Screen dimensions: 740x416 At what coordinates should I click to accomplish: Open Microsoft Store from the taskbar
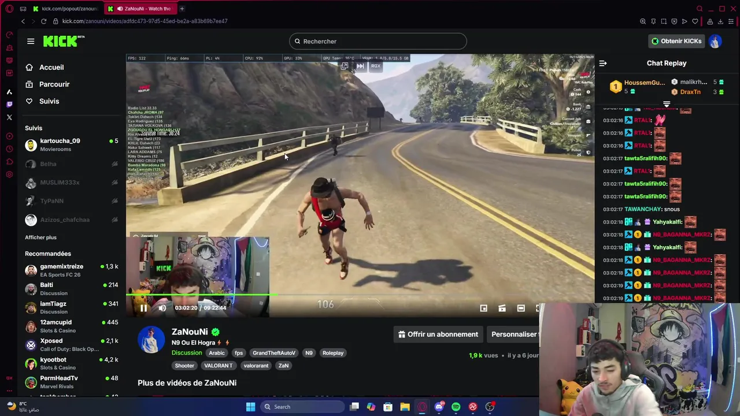coord(388,407)
